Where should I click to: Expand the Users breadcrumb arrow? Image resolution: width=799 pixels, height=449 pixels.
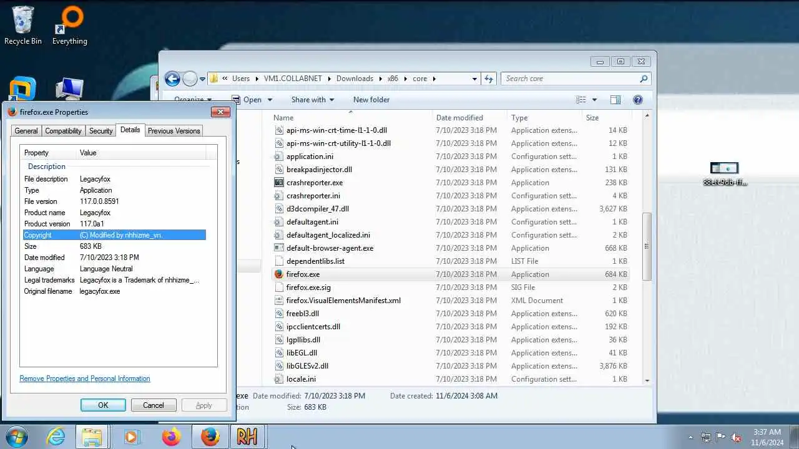257,79
